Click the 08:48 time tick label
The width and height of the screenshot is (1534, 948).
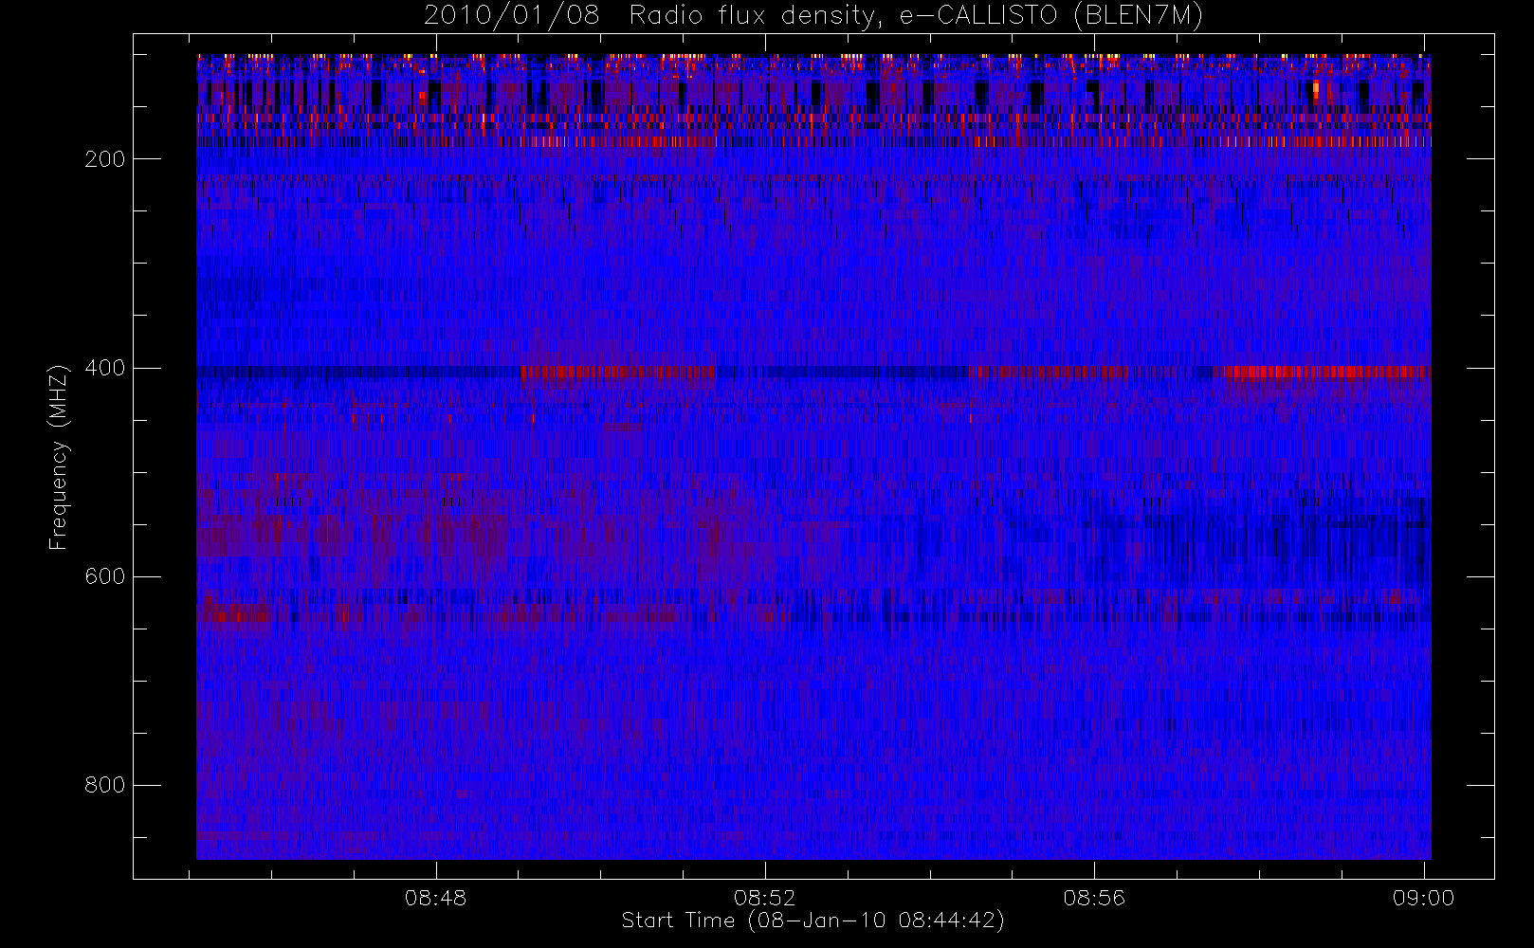[436, 898]
